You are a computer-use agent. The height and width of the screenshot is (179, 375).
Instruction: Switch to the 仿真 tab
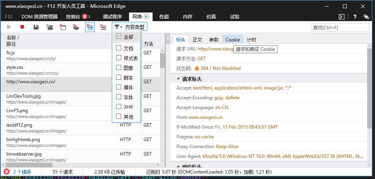211,17
